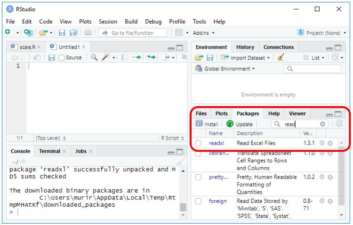Click the Packages list scrollbar
The image size is (353, 225).
341,176
